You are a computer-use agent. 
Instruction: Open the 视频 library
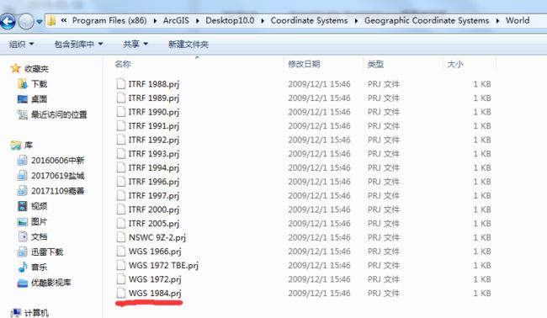(39, 206)
